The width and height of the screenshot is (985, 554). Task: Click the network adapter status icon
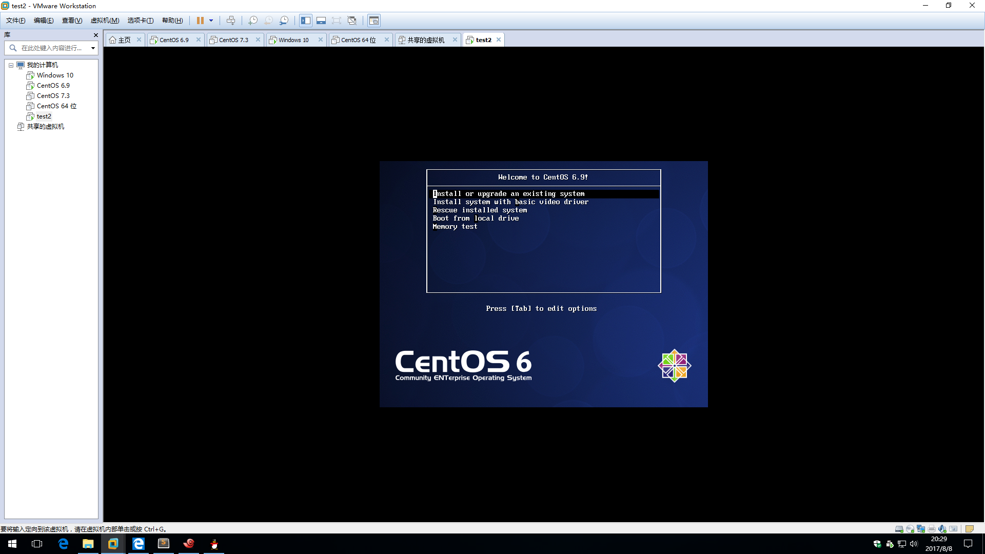(x=920, y=529)
